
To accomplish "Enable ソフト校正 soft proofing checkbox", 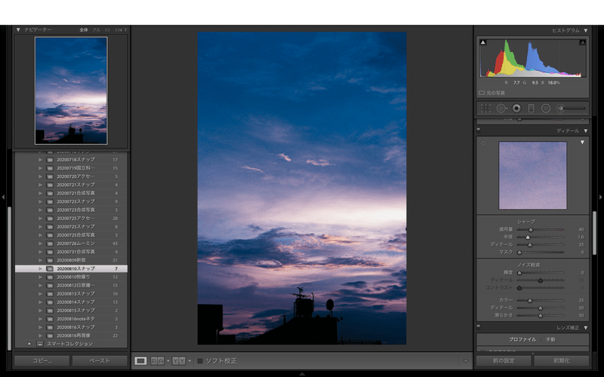I will pos(200,361).
